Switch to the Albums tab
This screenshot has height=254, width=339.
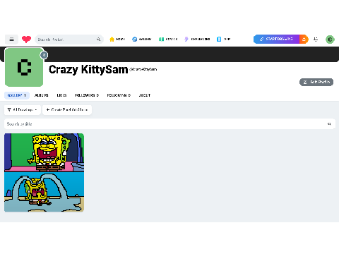click(x=42, y=95)
